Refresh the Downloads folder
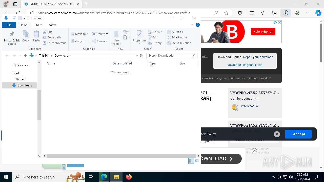 point(141,56)
